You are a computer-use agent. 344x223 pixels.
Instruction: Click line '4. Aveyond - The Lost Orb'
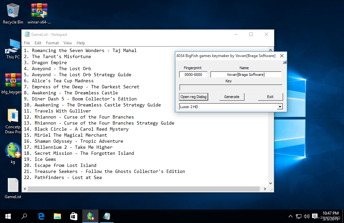(x=57, y=69)
